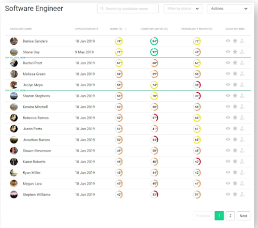Click the eye icon for Megan Lara
Viewport: 258px width, 228px height.
click(x=228, y=183)
